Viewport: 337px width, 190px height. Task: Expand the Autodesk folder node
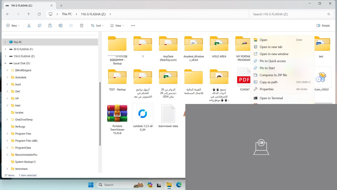(x=7, y=77)
